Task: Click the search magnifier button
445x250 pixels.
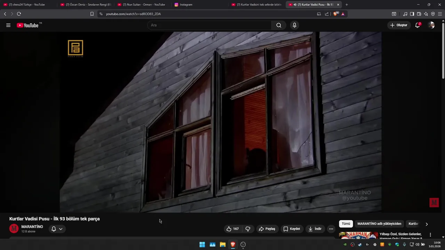Action: tap(279, 25)
